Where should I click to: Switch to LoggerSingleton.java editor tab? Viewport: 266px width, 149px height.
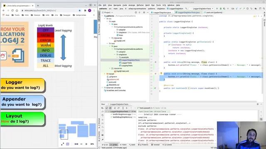point(162,12)
